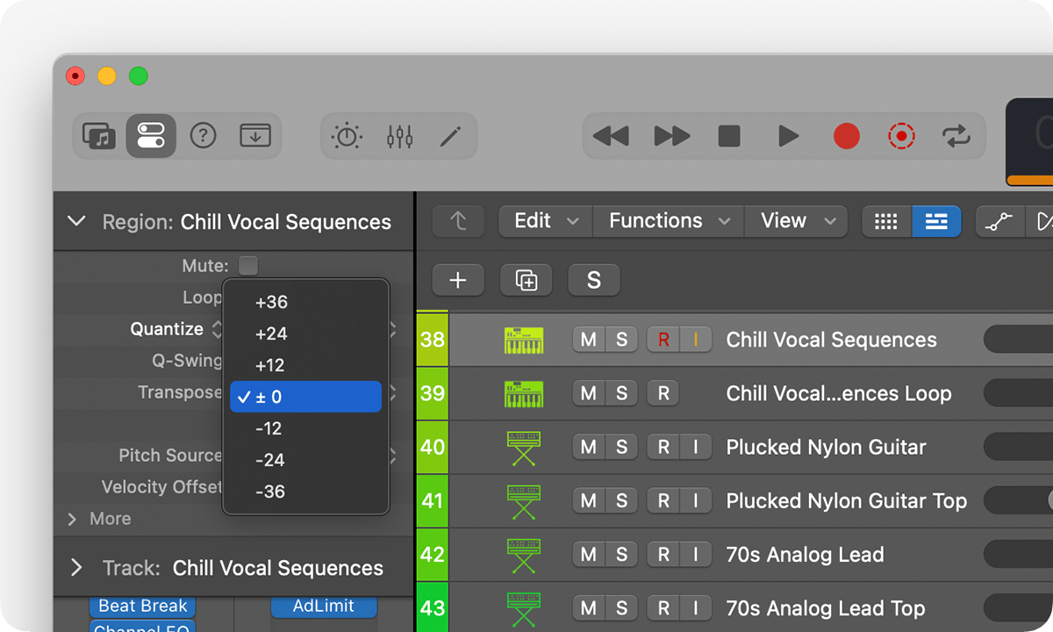Click the Fast Forward transport button
Viewport: 1053px width, 632px height.
(671, 136)
